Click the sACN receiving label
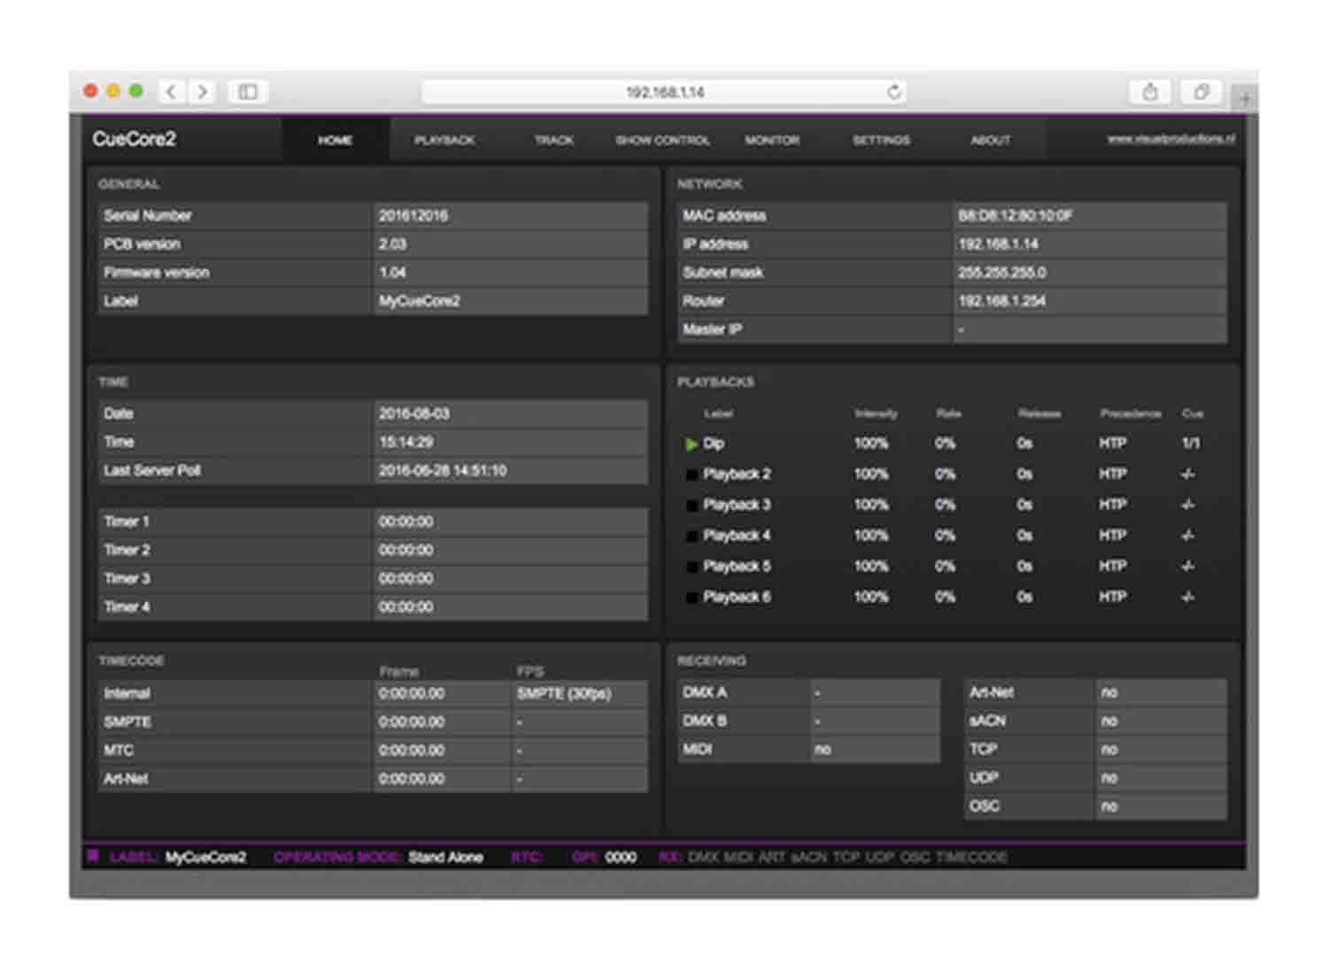This screenshot has height=971, width=1328. pos(988,721)
